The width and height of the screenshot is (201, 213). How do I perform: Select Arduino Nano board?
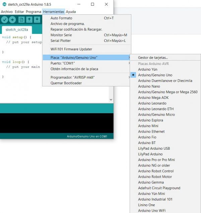point(165,86)
